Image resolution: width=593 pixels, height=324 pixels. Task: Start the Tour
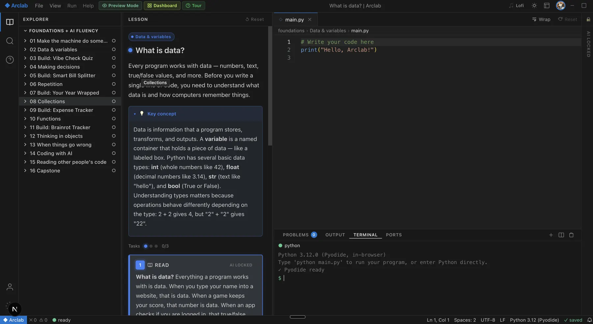(193, 6)
